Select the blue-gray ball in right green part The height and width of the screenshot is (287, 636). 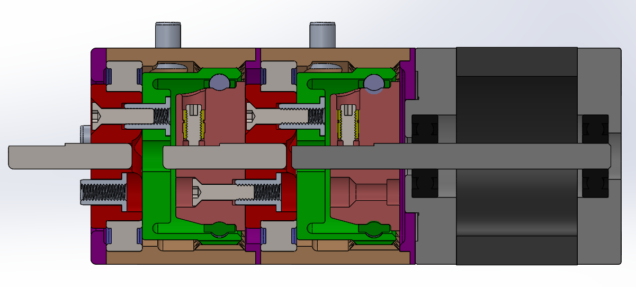click(374, 83)
